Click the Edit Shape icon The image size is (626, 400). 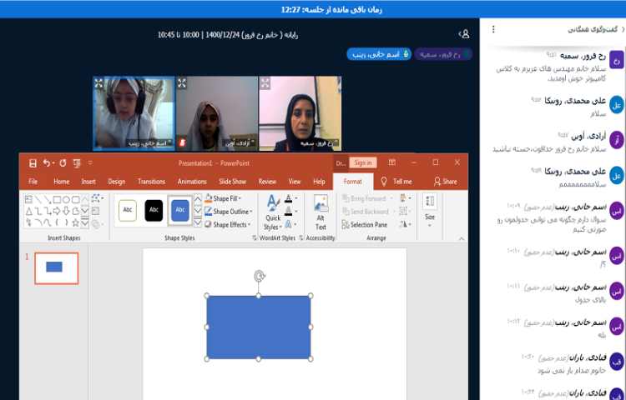pos(96,198)
